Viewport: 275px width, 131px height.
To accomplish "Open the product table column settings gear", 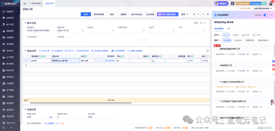I will [208, 56].
